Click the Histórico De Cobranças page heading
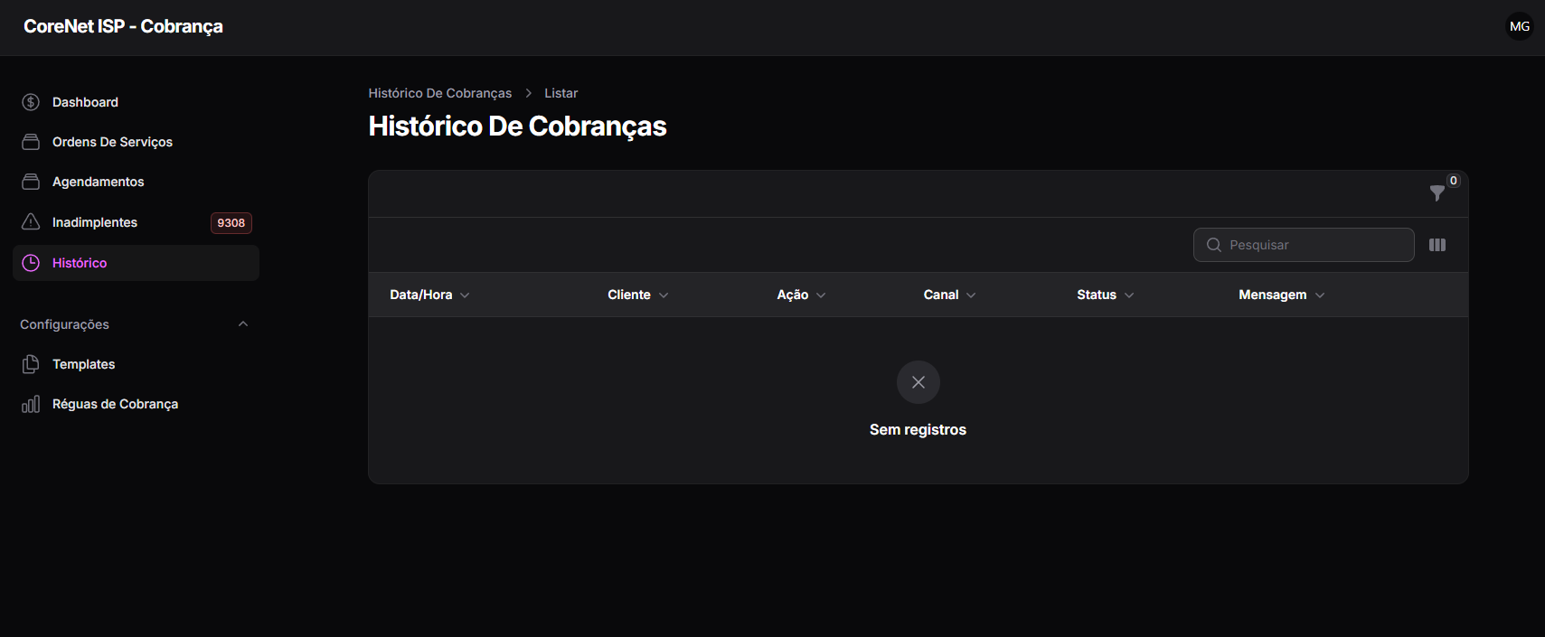Image resolution: width=1545 pixels, height=637 pixels. 517,126
